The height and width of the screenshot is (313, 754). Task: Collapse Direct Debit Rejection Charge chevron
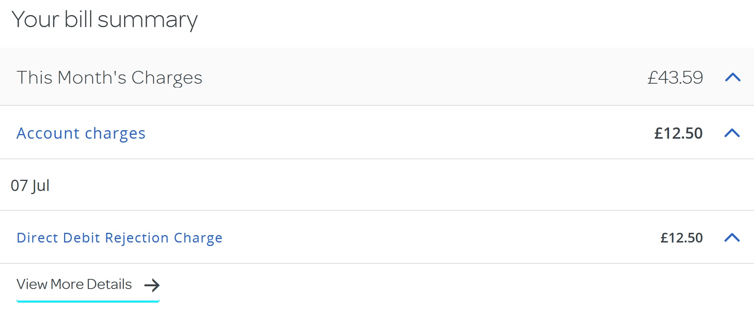tap(732, 237)
